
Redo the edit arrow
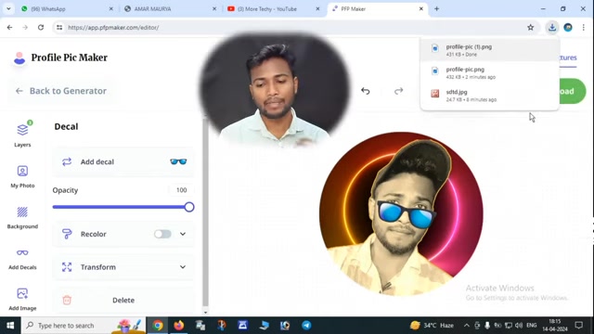point(398,91)
